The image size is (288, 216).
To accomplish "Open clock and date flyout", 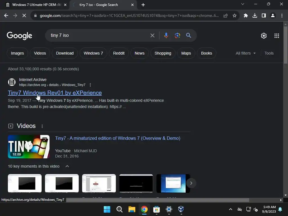I will (269, 209).
